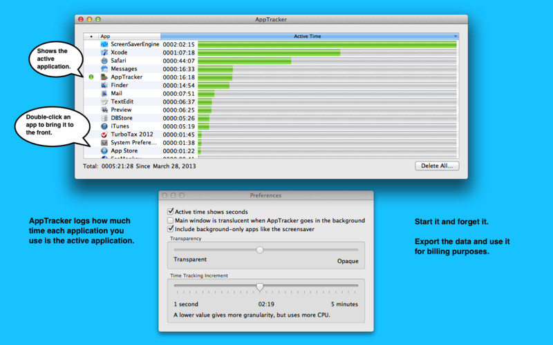Click the TurboTax 2012 checkmark icon
The height and width of the screenshot is (345, 553).
click(104, 135)
